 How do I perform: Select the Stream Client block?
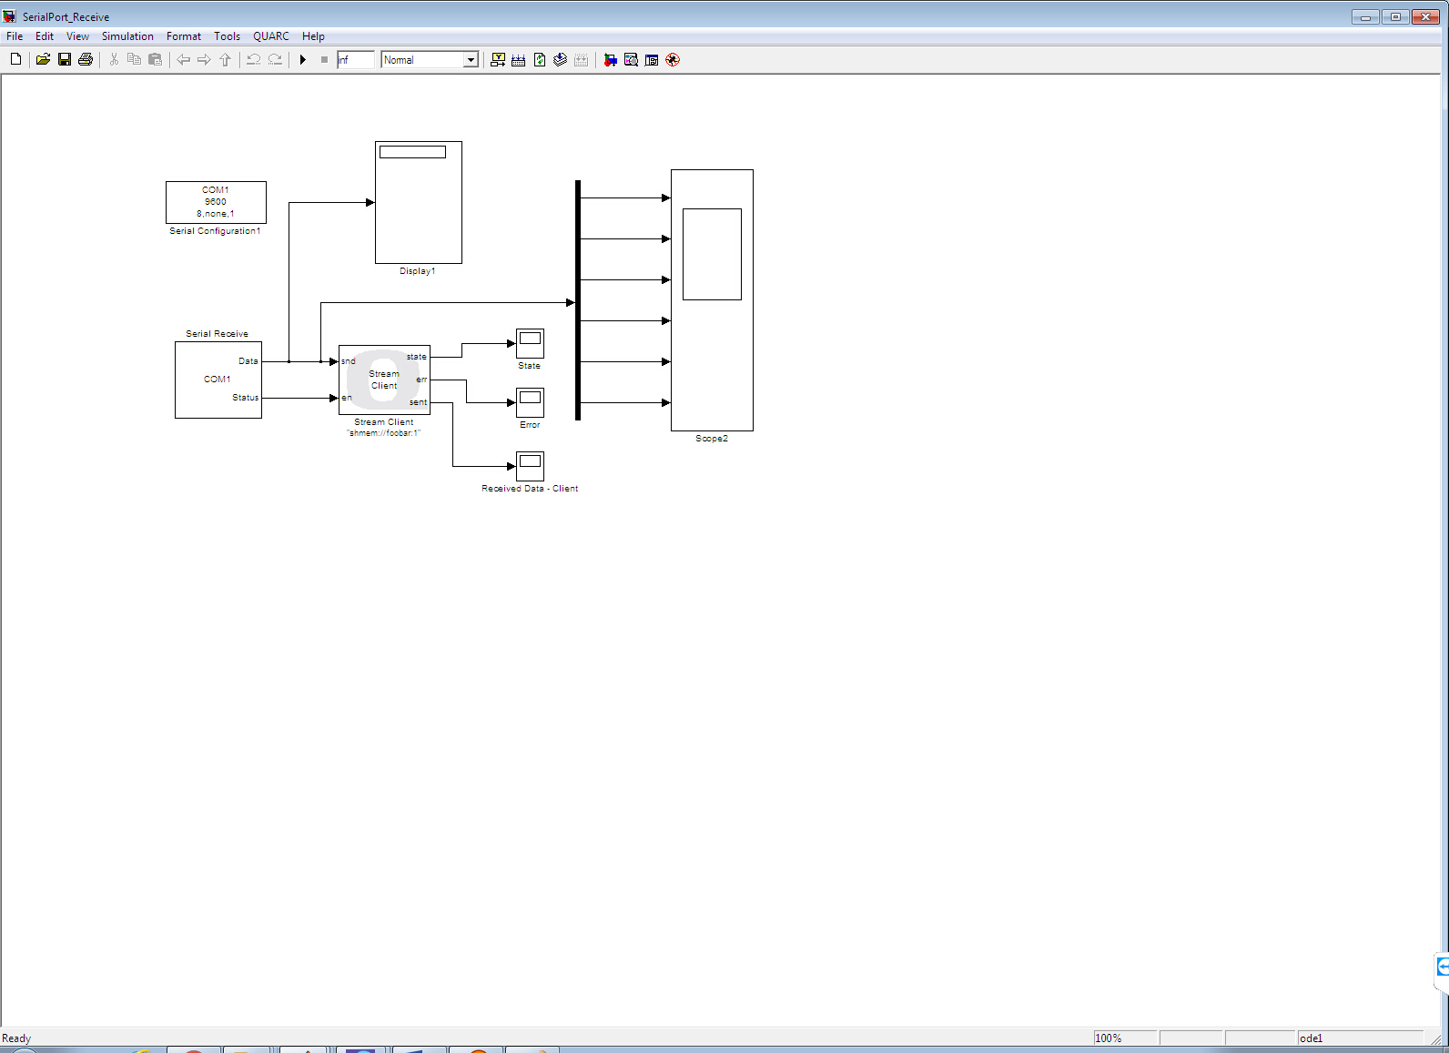(x=384, y=380)
